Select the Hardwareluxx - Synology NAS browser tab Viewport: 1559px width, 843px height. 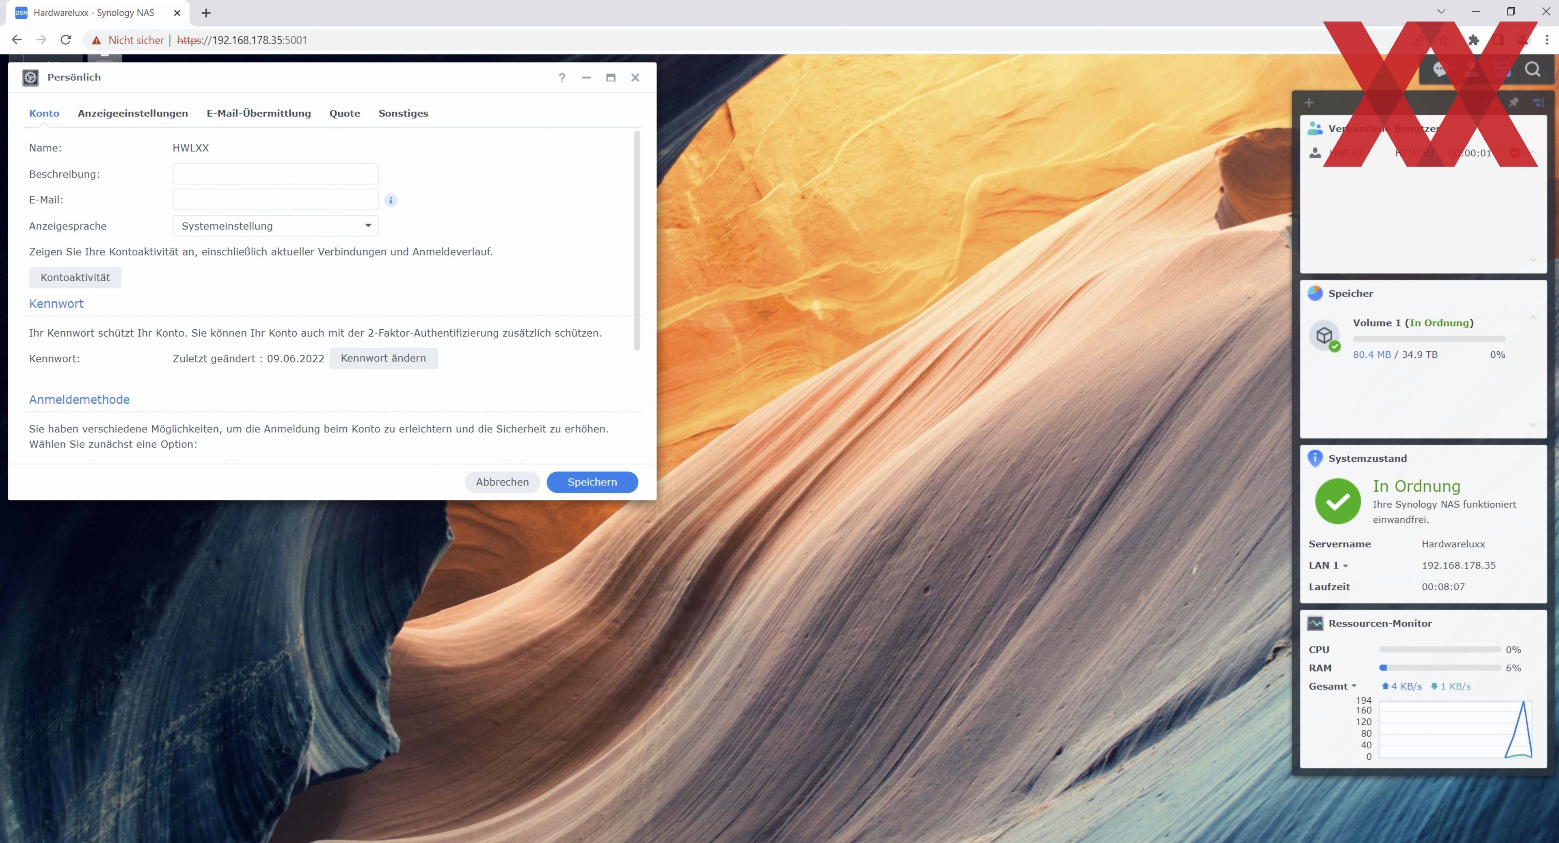[97, 13]
